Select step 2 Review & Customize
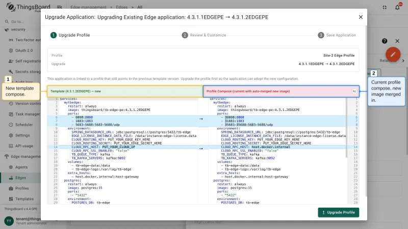Screen dimensions: 408x229 point(204,35)
